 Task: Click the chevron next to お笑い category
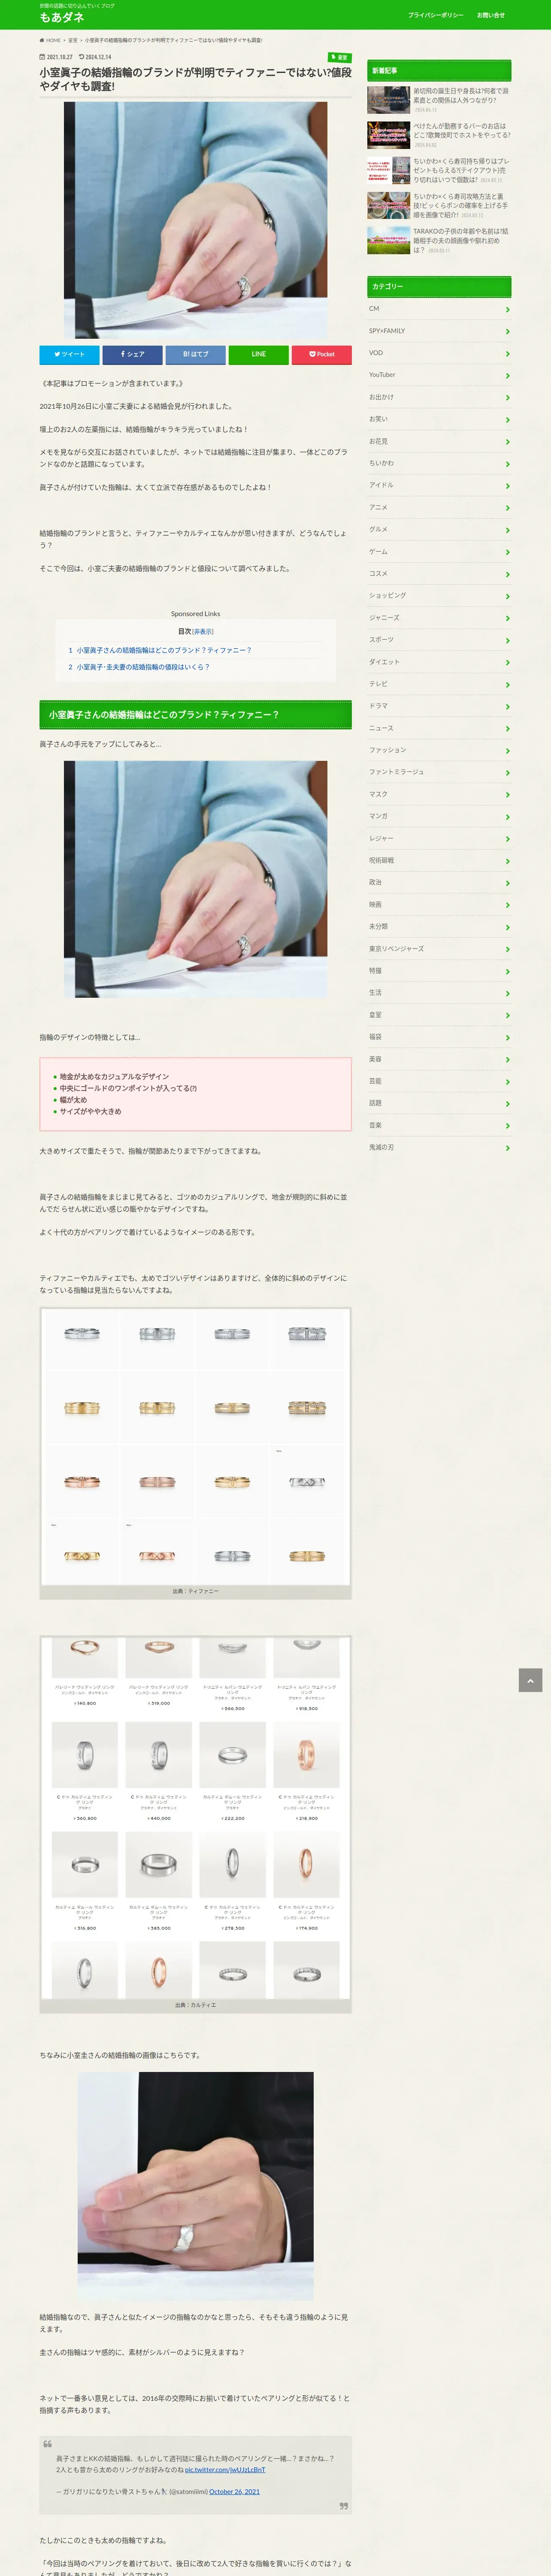508,420
